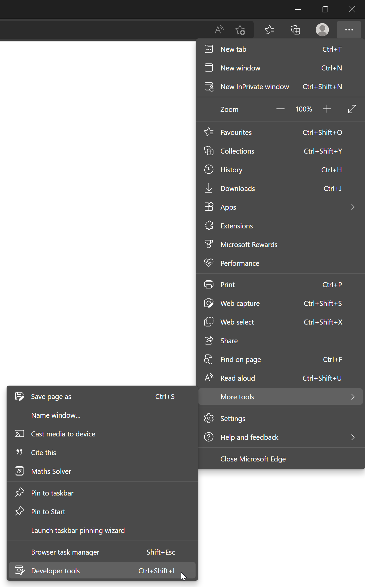Open the Favourites list toolbar icon

[x=270, y=30]
